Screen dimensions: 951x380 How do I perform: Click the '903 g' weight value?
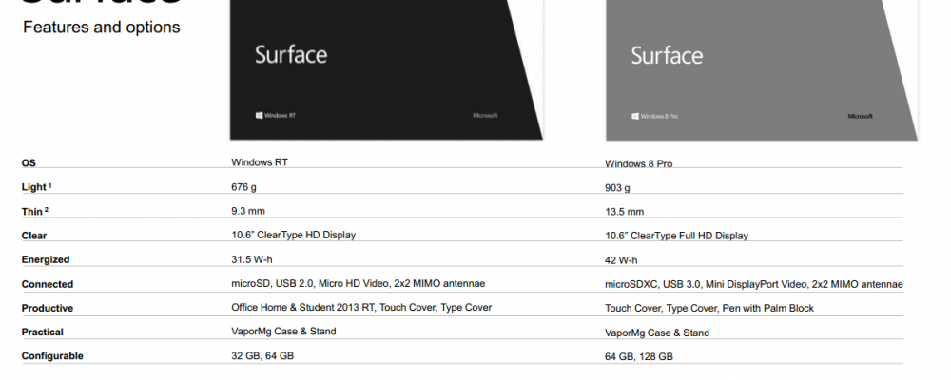[617, 188]
